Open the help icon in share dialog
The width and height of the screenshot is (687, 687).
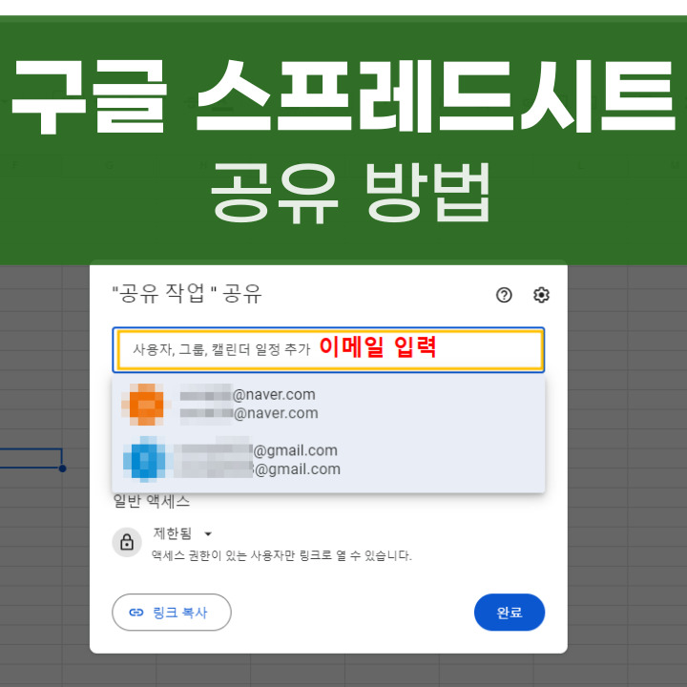point(504,295)
